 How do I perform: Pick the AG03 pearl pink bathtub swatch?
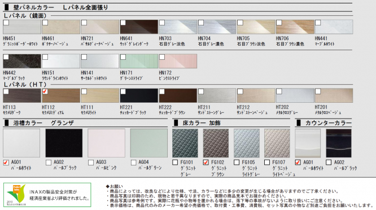pos(106,143)
